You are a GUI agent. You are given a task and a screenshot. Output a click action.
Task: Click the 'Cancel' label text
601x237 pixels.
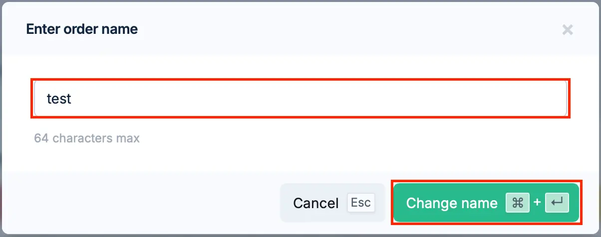click(x=316, y=203)
